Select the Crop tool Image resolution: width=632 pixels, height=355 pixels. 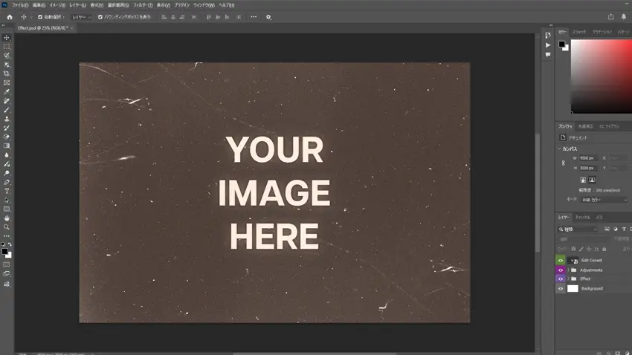click(x=7, y=74)
